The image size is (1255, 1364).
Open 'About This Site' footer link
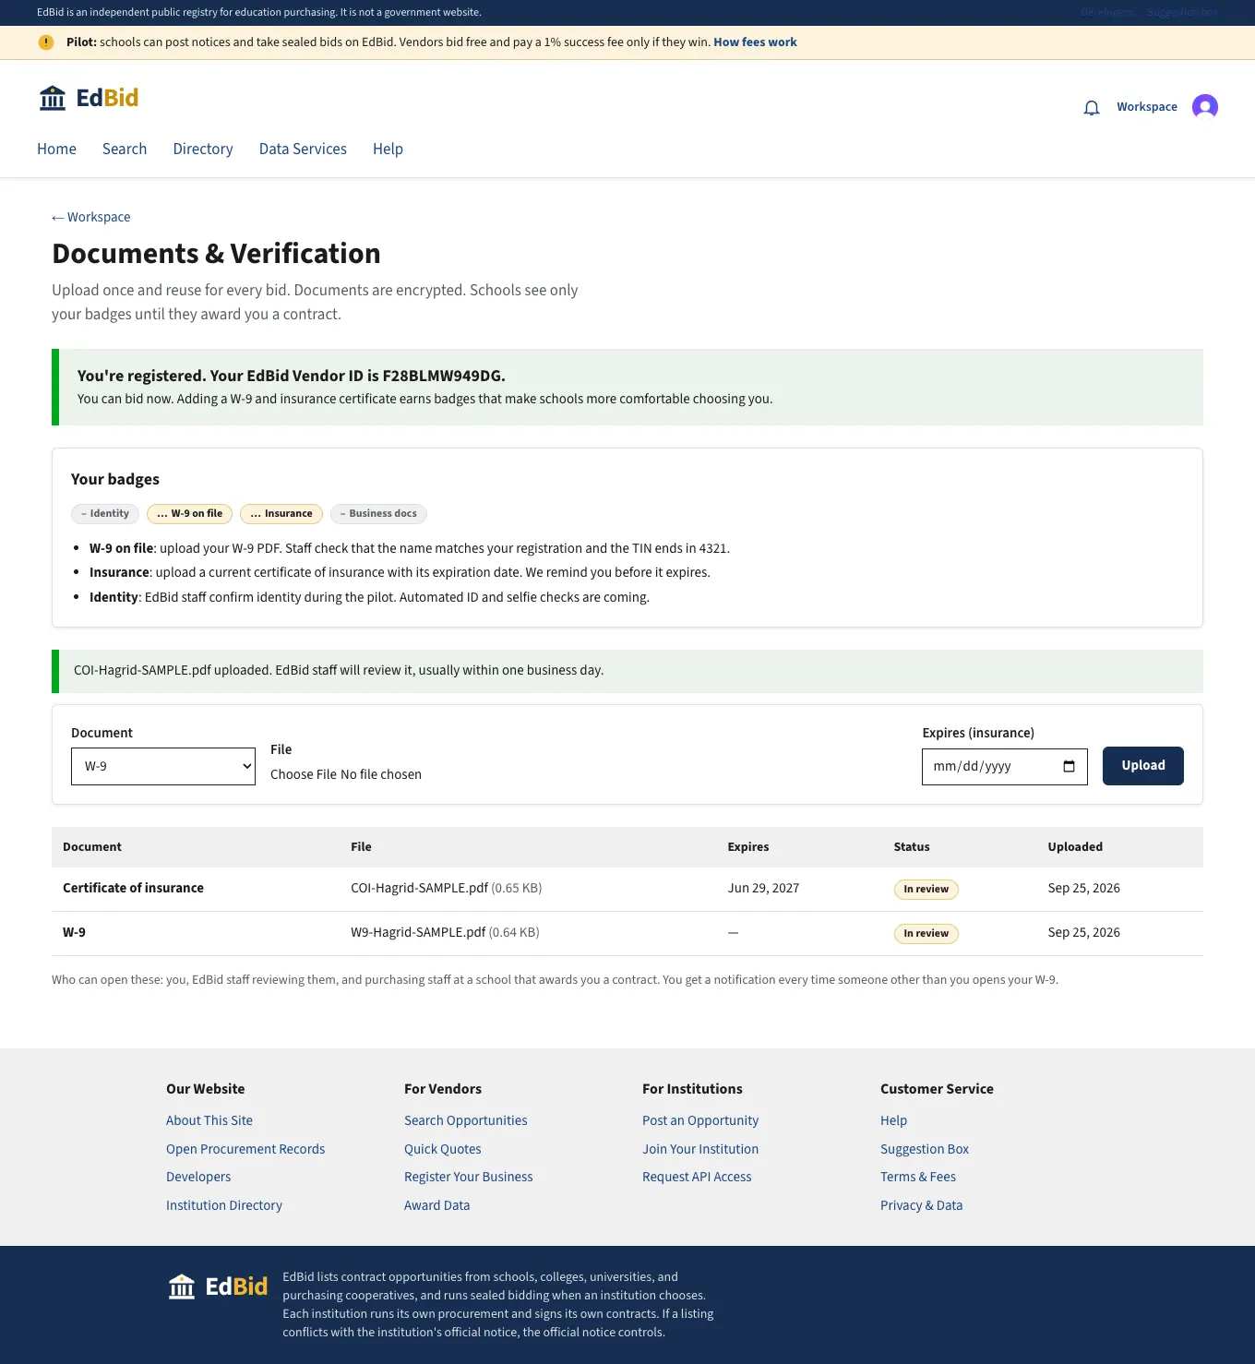tap(209, 1121)
